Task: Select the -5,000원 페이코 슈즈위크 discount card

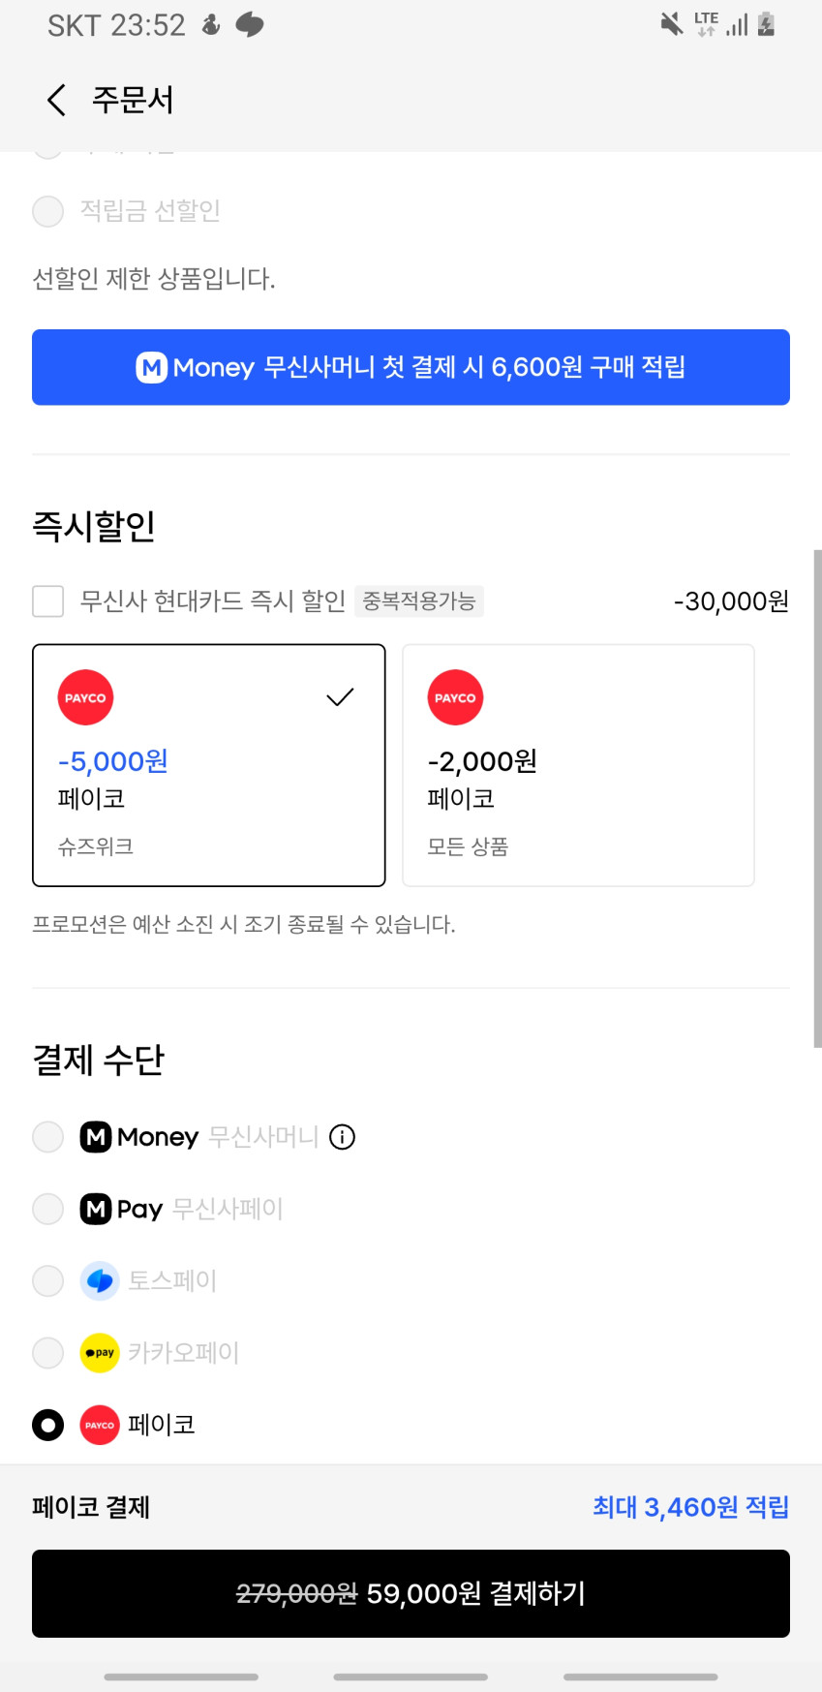Action: [x=209, y=765]
